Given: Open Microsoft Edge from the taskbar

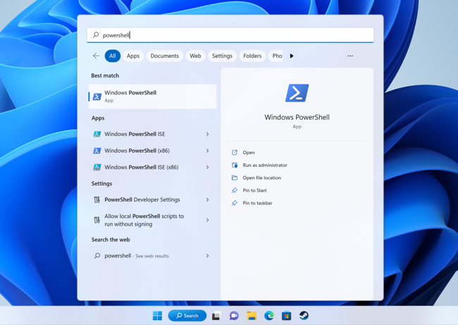Looking at the screenshot, I should coord(269,316).
